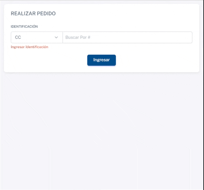The image size is (204, 190).
Task: Submit the form with the blue Ingresar button
Action: pos(101,60)
